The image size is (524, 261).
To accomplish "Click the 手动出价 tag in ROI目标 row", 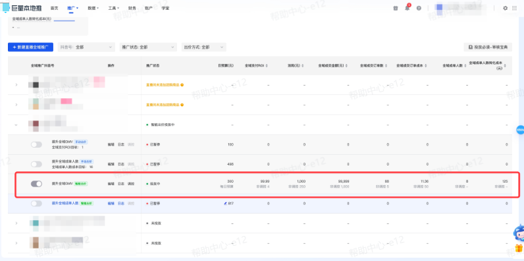I will point(81,142).
